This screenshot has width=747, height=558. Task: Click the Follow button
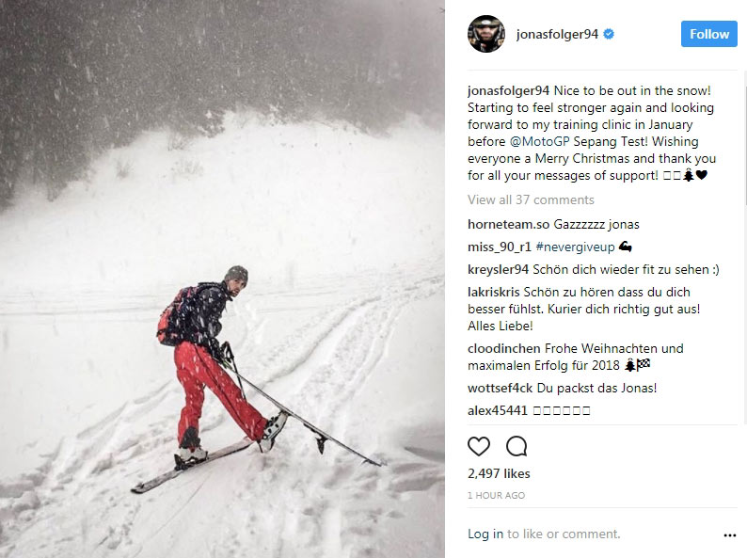tap(708, 34)
